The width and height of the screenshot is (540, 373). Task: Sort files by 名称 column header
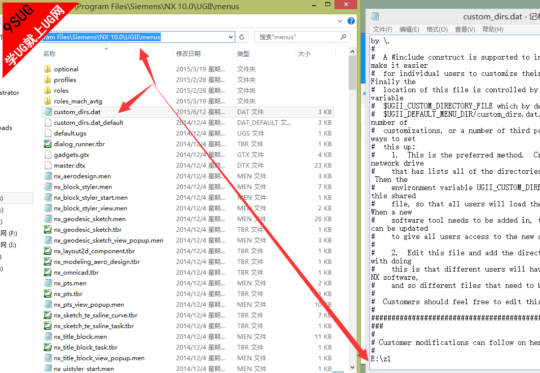pyautogui.click(x=49, y=54)
